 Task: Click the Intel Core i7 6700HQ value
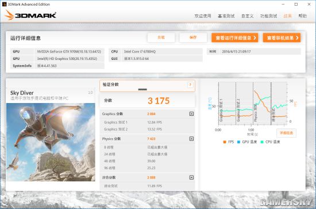click(140, 52)
